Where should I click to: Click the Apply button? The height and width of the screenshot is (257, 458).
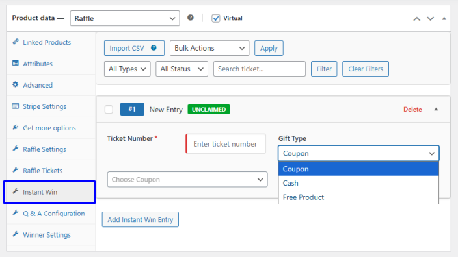tap(269, 48)
